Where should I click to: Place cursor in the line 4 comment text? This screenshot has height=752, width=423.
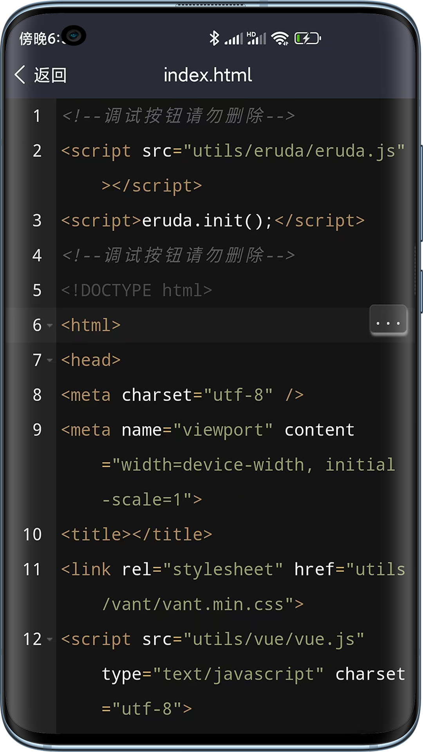tap(178, 255)
